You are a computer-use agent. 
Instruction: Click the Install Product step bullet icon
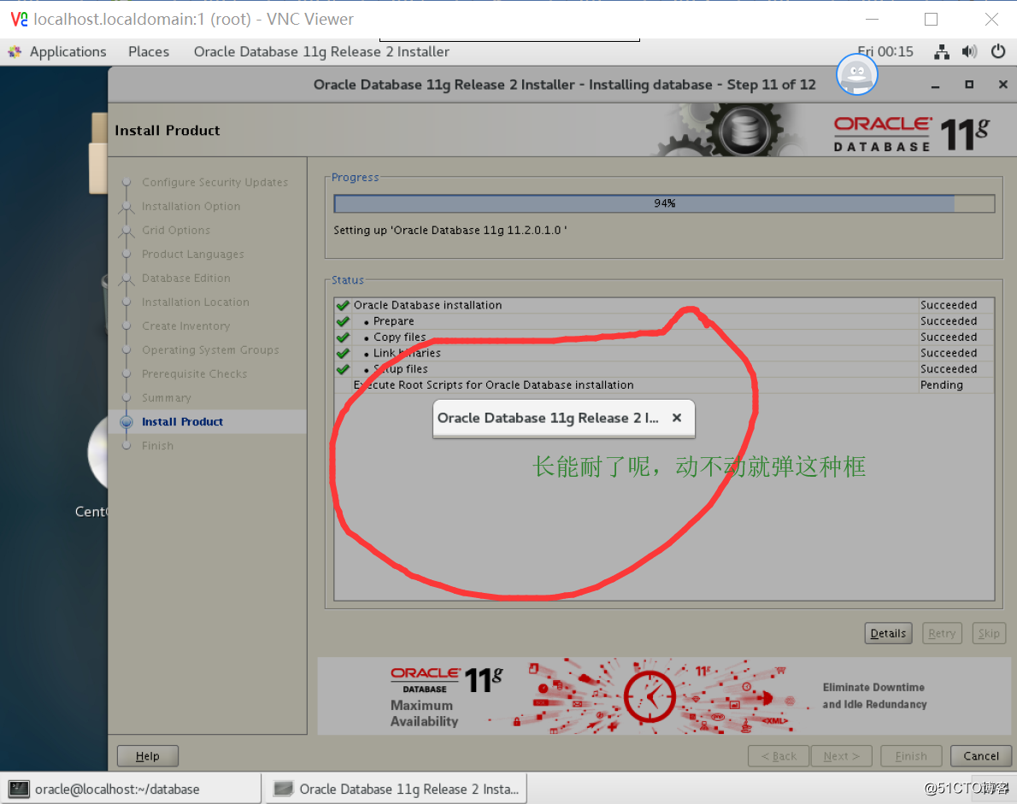click(x=126, y=422)
